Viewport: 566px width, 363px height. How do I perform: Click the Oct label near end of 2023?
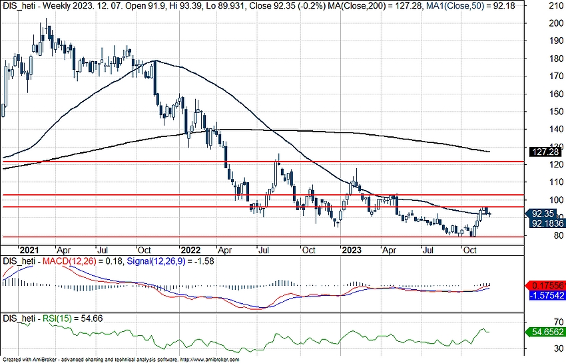click(469, 250)
